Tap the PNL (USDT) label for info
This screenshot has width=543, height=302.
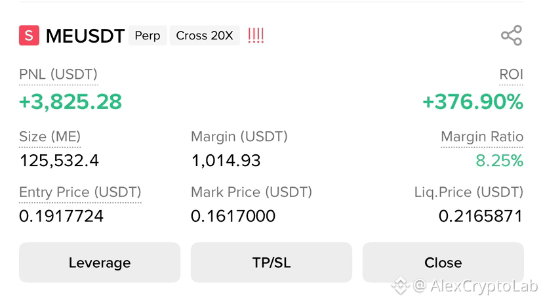58,74
